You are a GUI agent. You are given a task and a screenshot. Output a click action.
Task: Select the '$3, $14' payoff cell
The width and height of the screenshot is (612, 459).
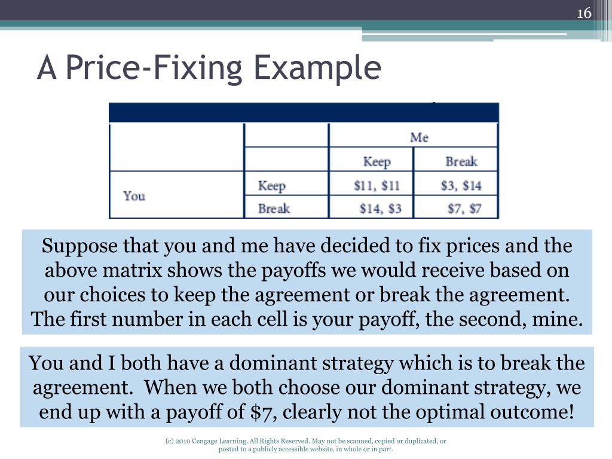coord(456,184)
